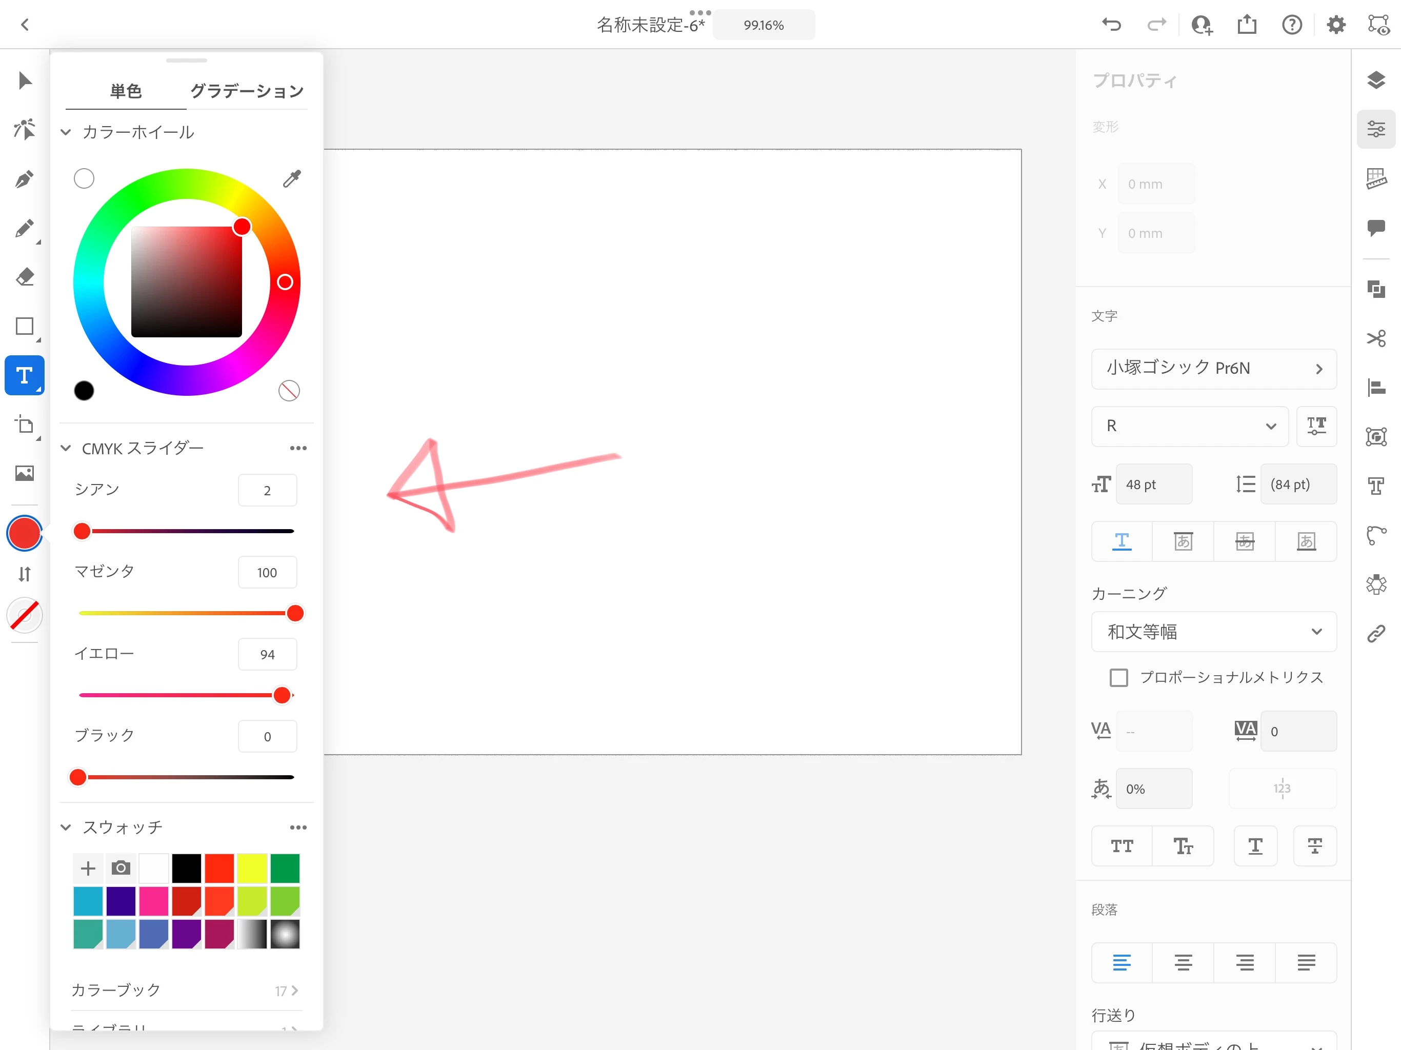The width and height of the screenshot is (1401, 1050).
Task: Choose the yellow swatch
Action: click(x=252, y=868)
